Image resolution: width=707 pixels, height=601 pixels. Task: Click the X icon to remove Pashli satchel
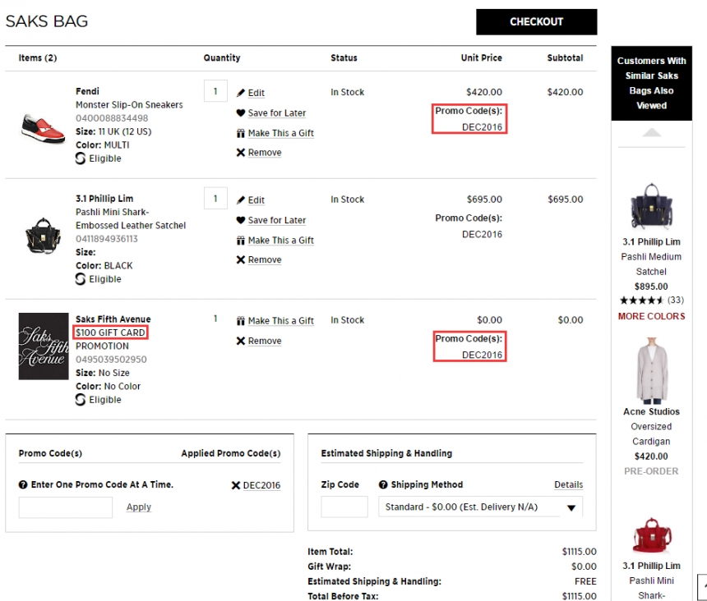[x=241, y=259]
